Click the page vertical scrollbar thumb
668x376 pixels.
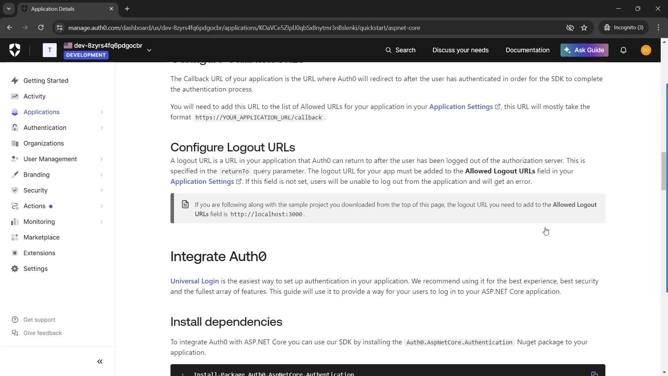(664, 171)
